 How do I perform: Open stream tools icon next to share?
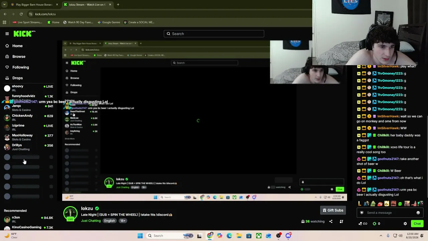click(341, 221)
